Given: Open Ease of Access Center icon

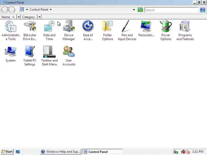Looking at the screenshot, I should click(x=88, y=26).
